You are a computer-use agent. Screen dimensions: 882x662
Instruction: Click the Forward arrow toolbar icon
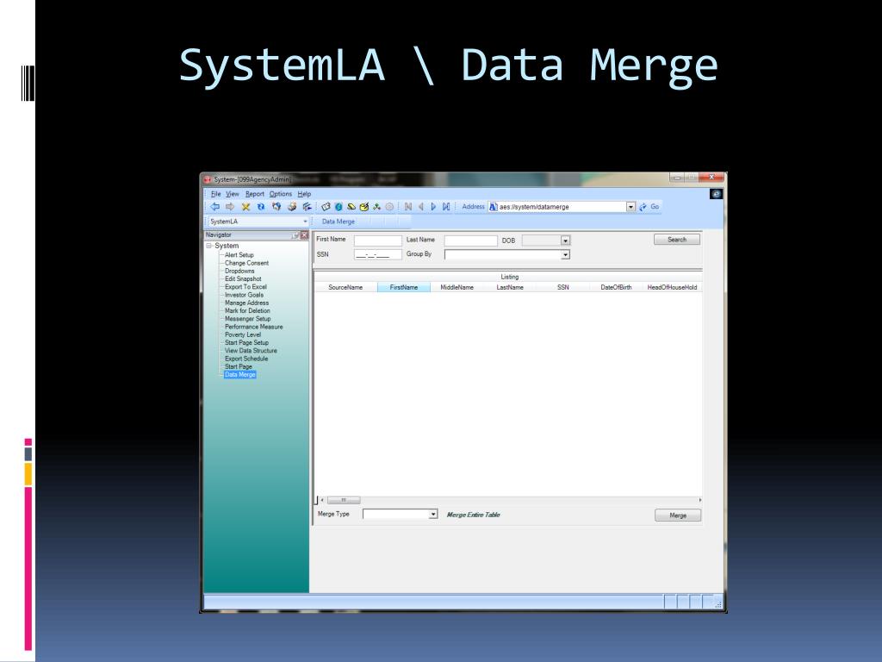(229, 207)
